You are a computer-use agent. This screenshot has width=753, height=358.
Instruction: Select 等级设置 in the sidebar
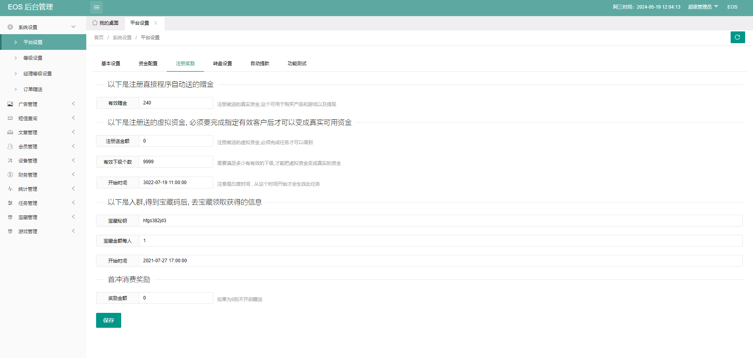click(x=33, y=58)
